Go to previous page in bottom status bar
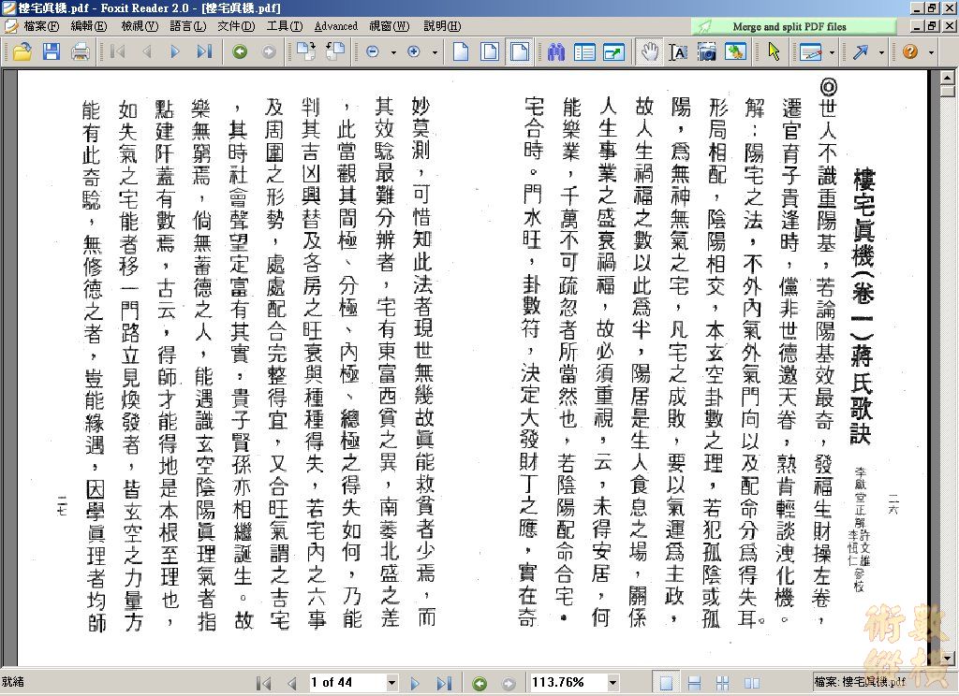This screenshot has width=959, height=696. [292, 683]
